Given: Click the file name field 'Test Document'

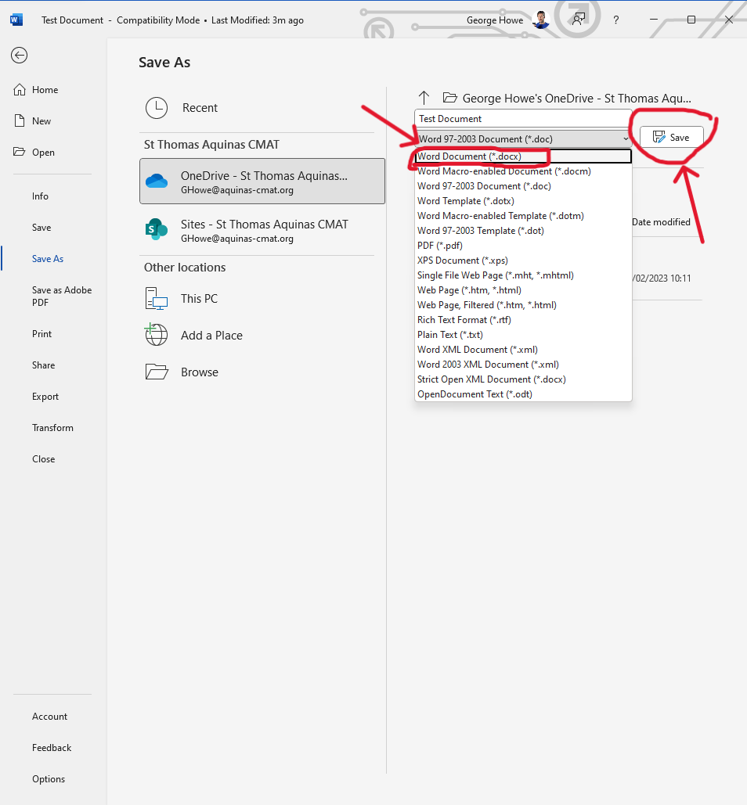Looking at the screenshot, I should pyautogui.click(x=523, y=119).
